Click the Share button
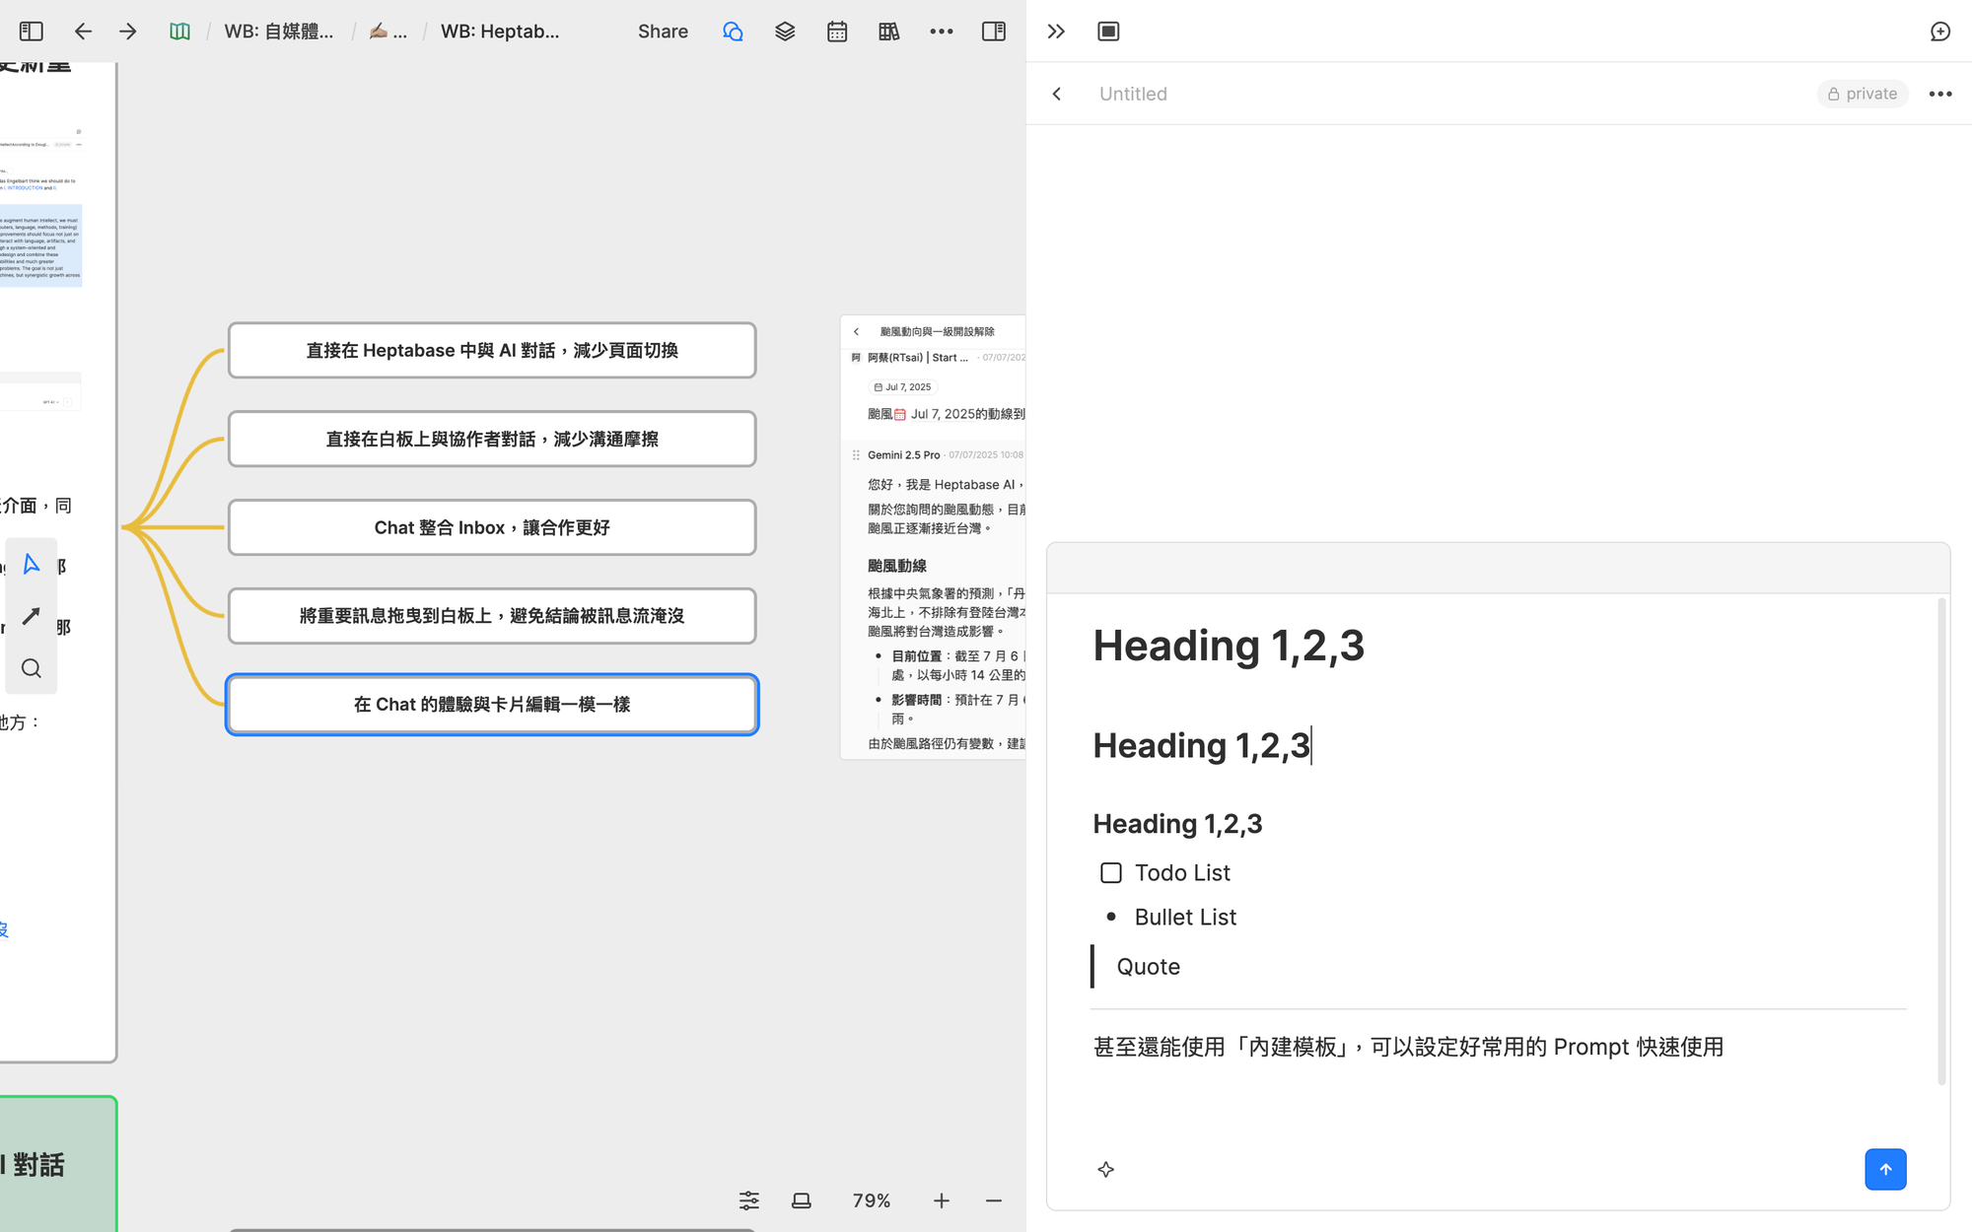The width and height of the screenshot is (1972, 1232). (x=663, y=32)
